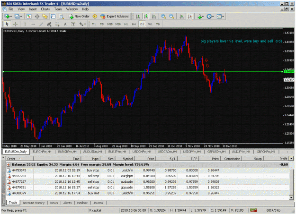Switch timeframe to M30
This screenshot has height=214, width=296.
click(x=118, y=24)
